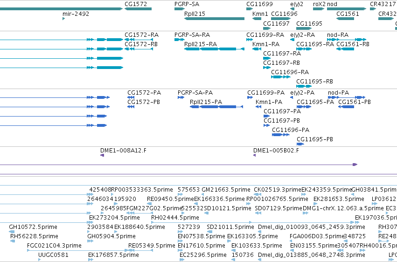Click the CG11697-RA transcript label
This screenshot has height=262, width=397.
[282, 53]
